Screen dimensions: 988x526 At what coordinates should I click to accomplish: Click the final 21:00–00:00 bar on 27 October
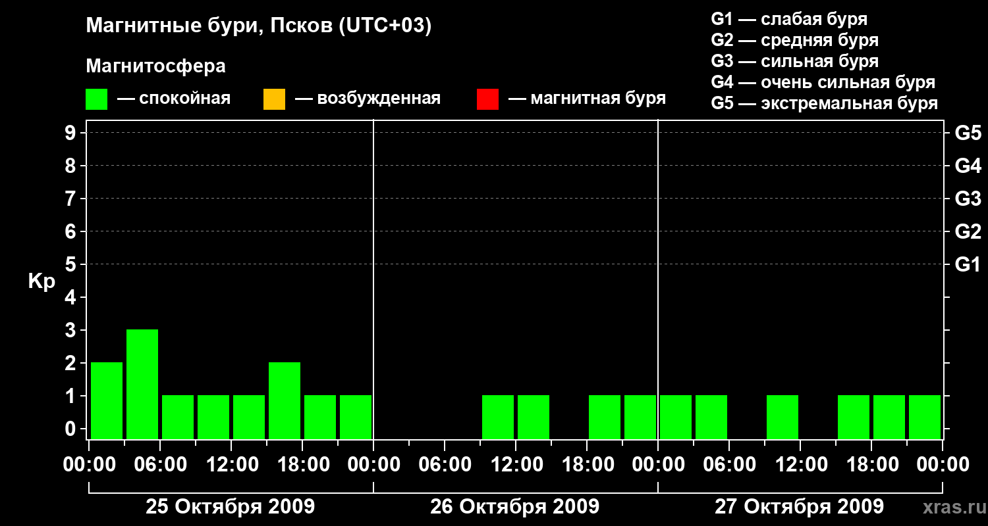925,417
